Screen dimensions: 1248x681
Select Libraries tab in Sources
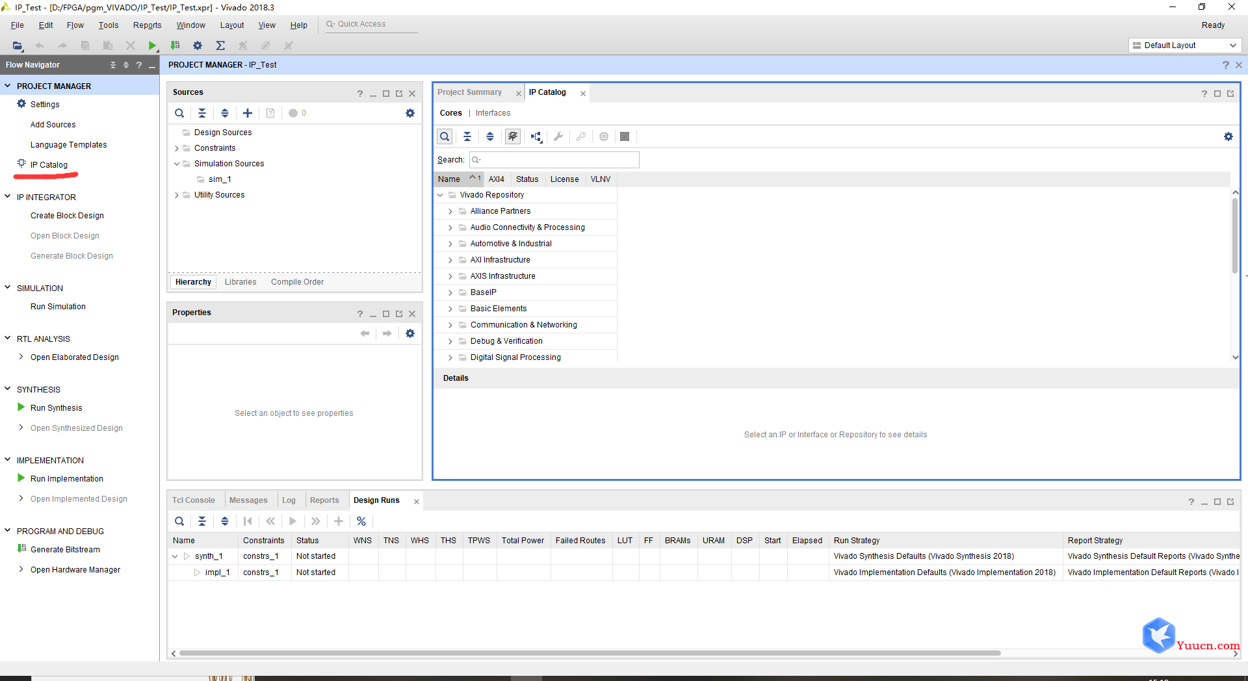coord(240,282)
